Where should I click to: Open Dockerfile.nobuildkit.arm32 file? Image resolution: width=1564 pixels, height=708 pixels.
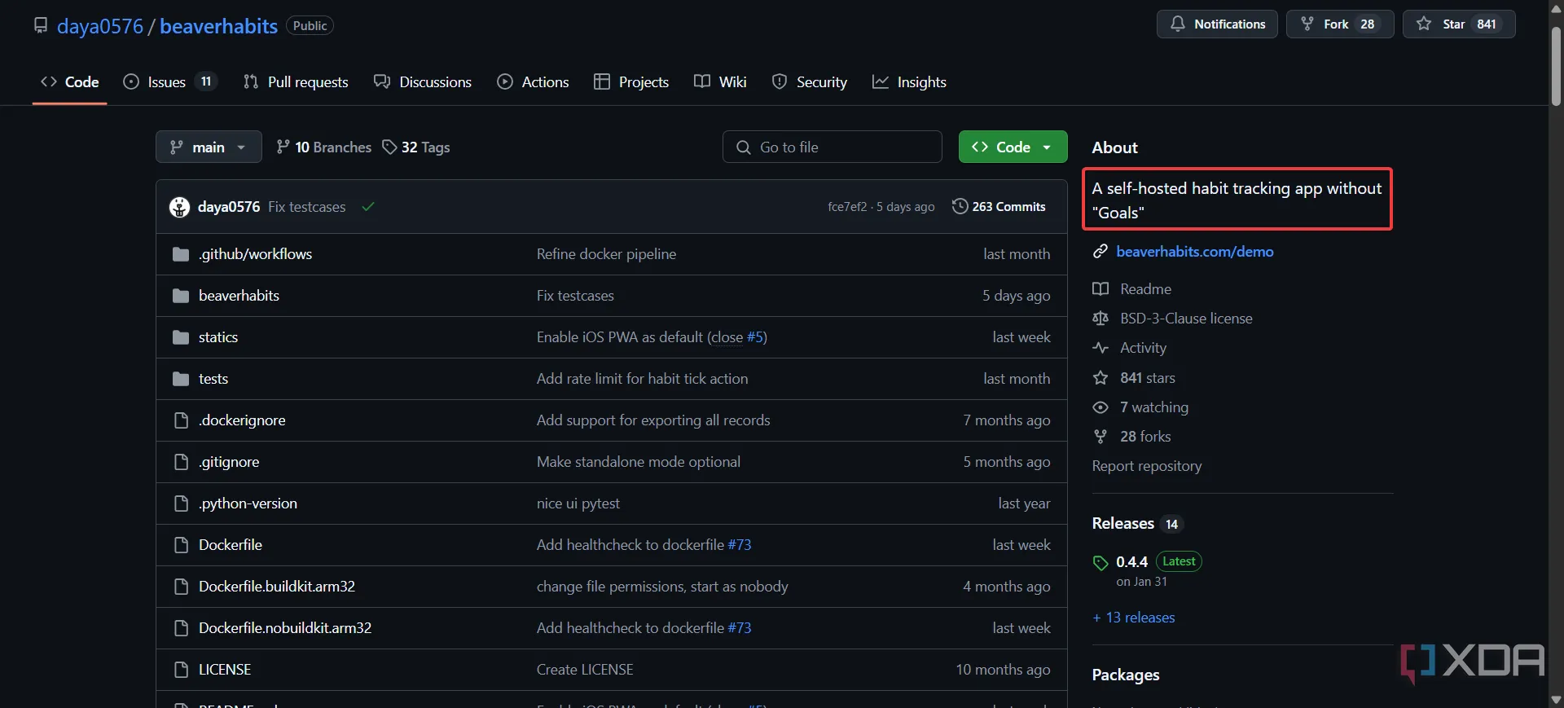pyautogui.click(x=285, y=628)
